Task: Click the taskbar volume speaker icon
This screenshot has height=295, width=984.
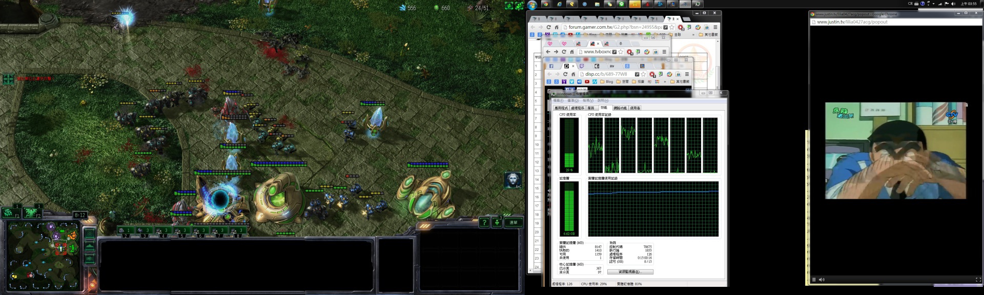Action: (953, 4)
